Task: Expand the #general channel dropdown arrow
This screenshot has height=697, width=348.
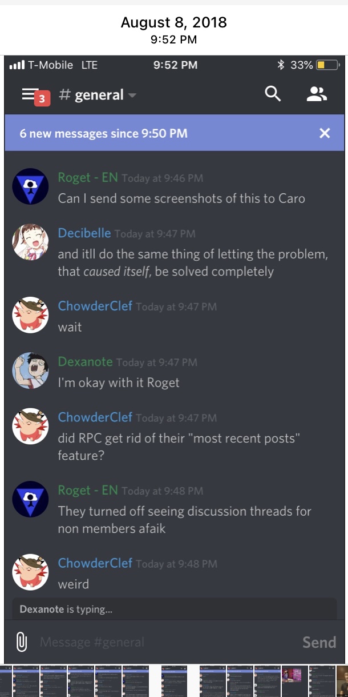Action: 132,95
